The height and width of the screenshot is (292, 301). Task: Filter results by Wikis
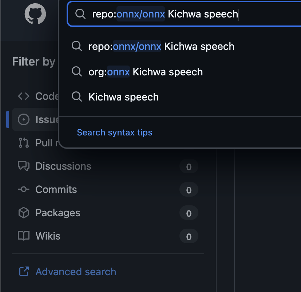click(48, 236)
